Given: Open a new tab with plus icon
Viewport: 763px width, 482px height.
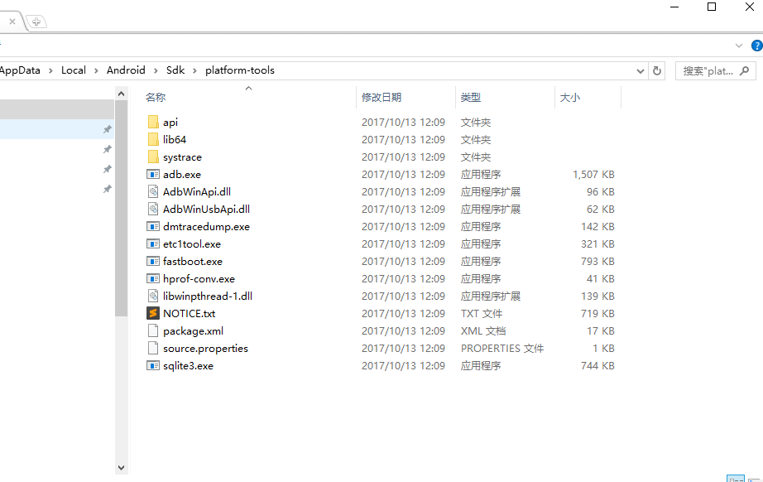Looking at the screenshot, I should click(36, 22).
